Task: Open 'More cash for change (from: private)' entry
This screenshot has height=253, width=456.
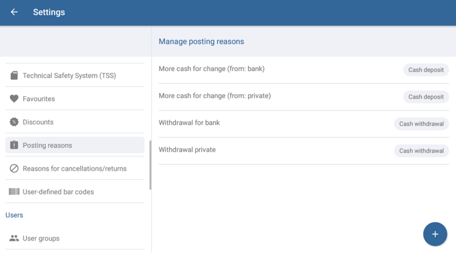Action: pos(215,96)
